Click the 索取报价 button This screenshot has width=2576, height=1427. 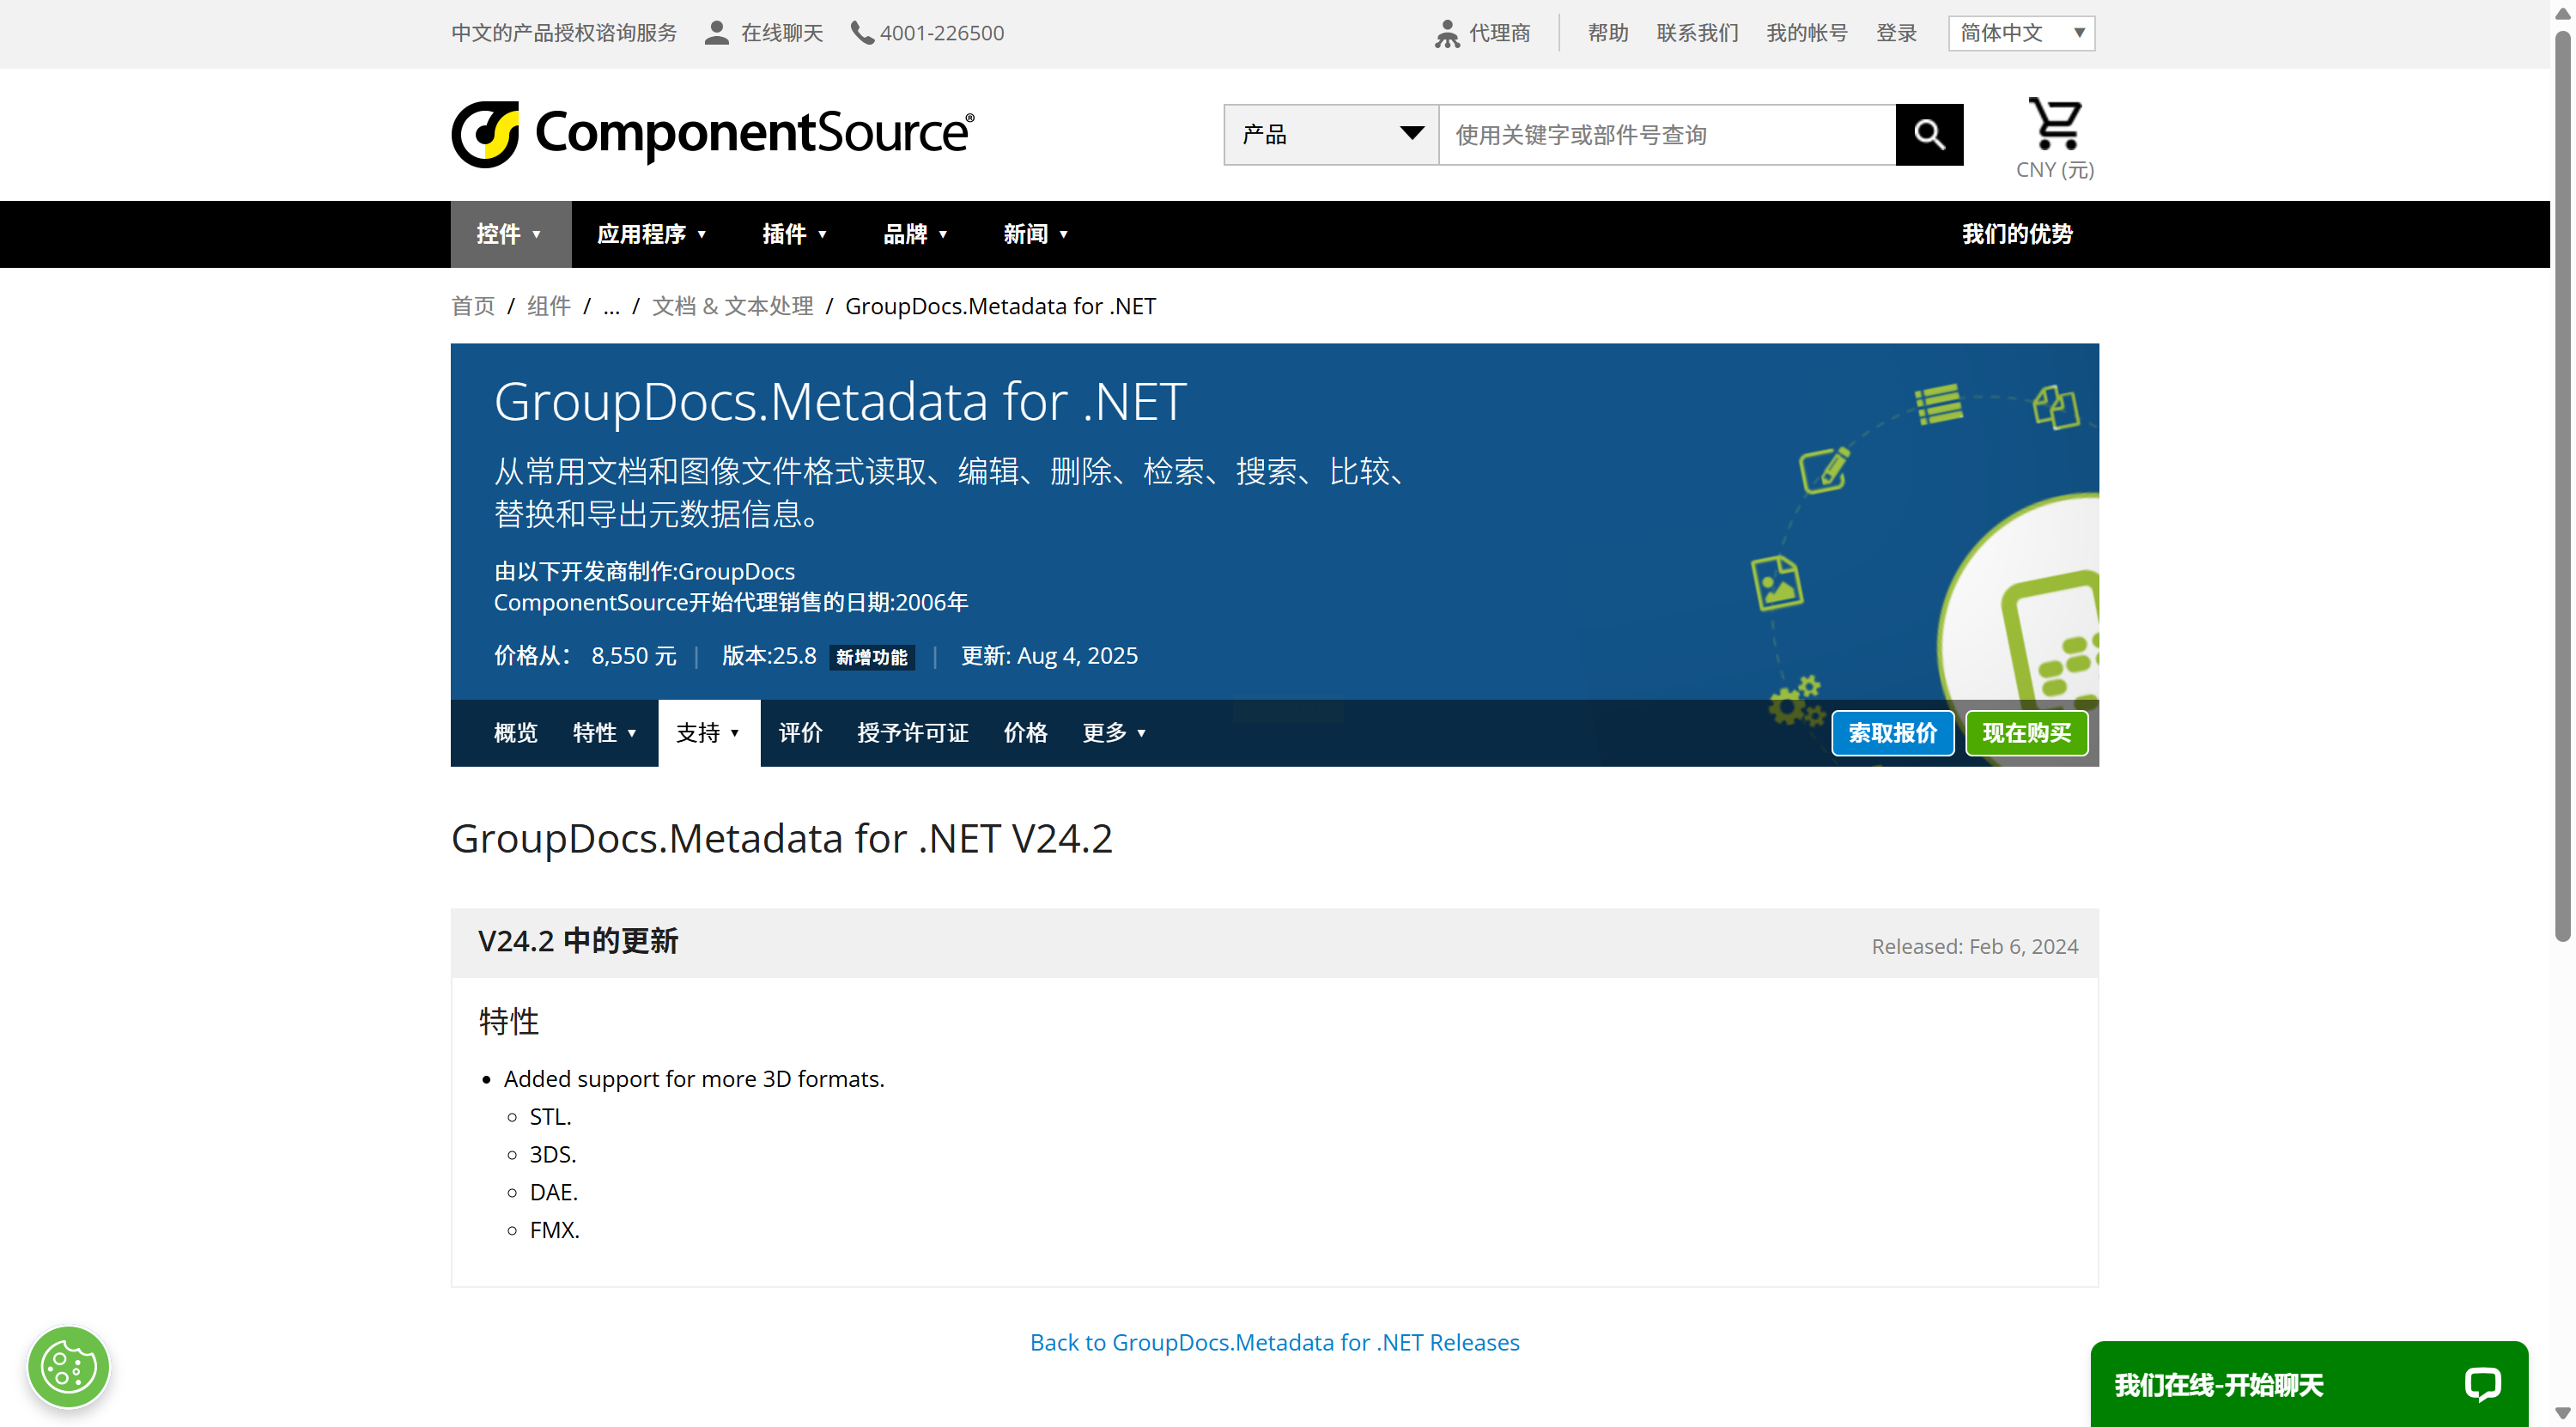[1892, 733]
